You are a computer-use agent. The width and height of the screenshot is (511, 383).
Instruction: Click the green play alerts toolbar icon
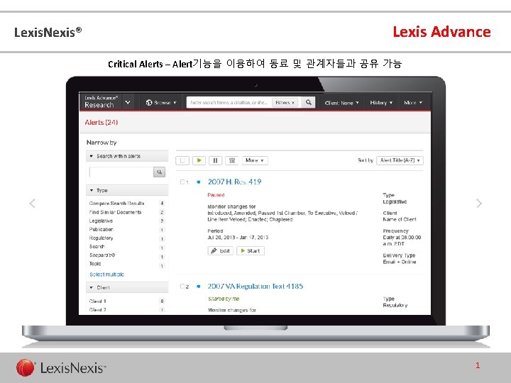[x=199, y=160]
